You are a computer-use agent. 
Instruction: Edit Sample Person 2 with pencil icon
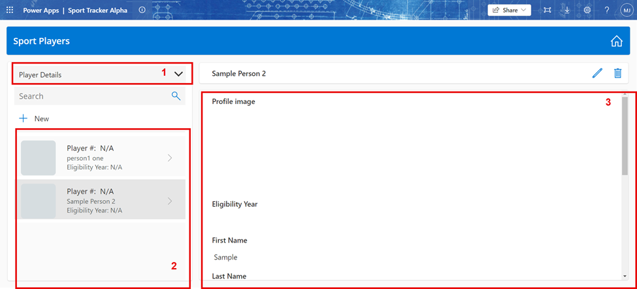tap(597, 73)
